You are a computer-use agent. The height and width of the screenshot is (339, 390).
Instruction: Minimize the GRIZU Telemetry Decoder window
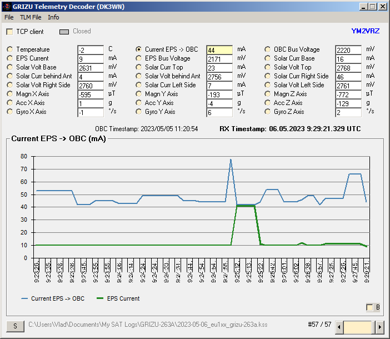[363, 7]
